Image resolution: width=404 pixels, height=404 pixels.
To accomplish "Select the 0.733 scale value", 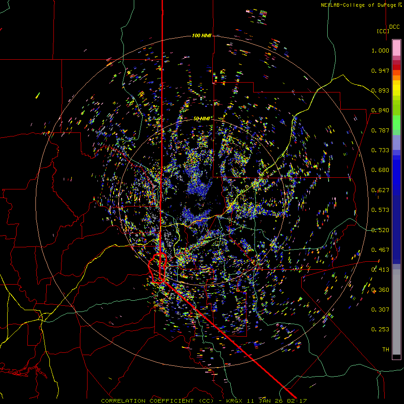I will (x=380, y=150).
